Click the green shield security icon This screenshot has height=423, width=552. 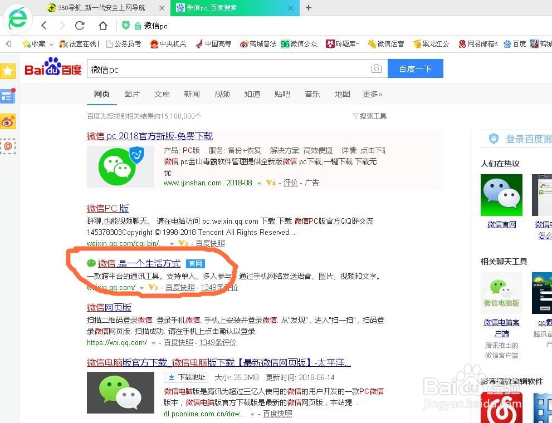point(126,25)
